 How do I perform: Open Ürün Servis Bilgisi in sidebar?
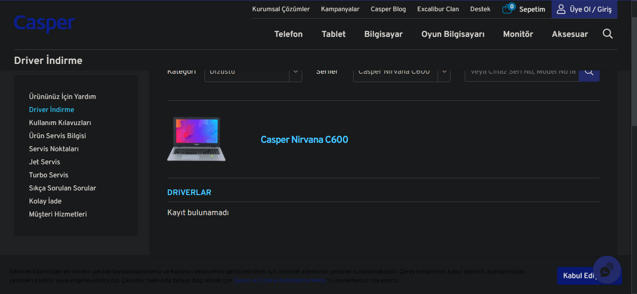(x=57, y=136)
